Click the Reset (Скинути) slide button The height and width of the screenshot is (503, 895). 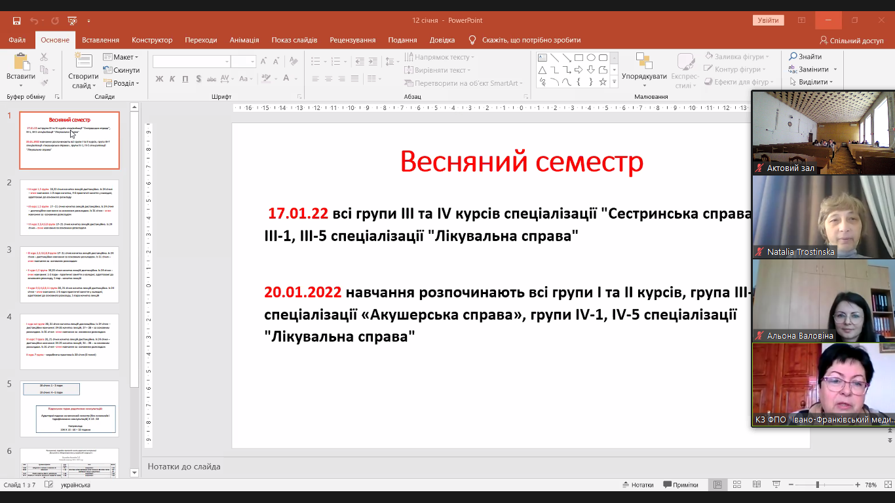(x=121, y=70)
